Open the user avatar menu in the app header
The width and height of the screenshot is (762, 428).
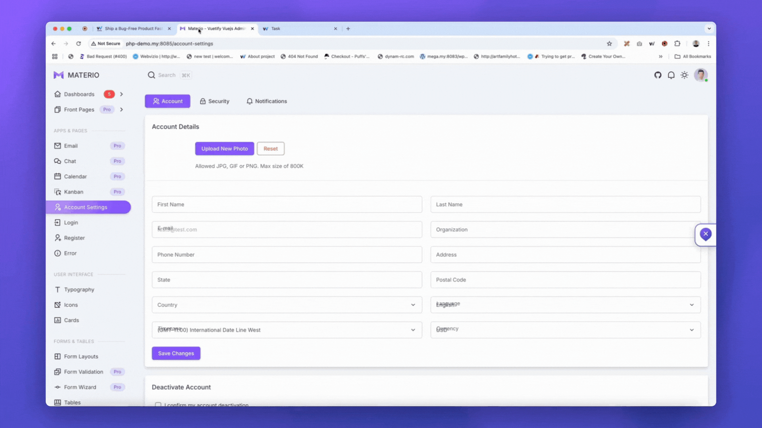pos(700,75)
